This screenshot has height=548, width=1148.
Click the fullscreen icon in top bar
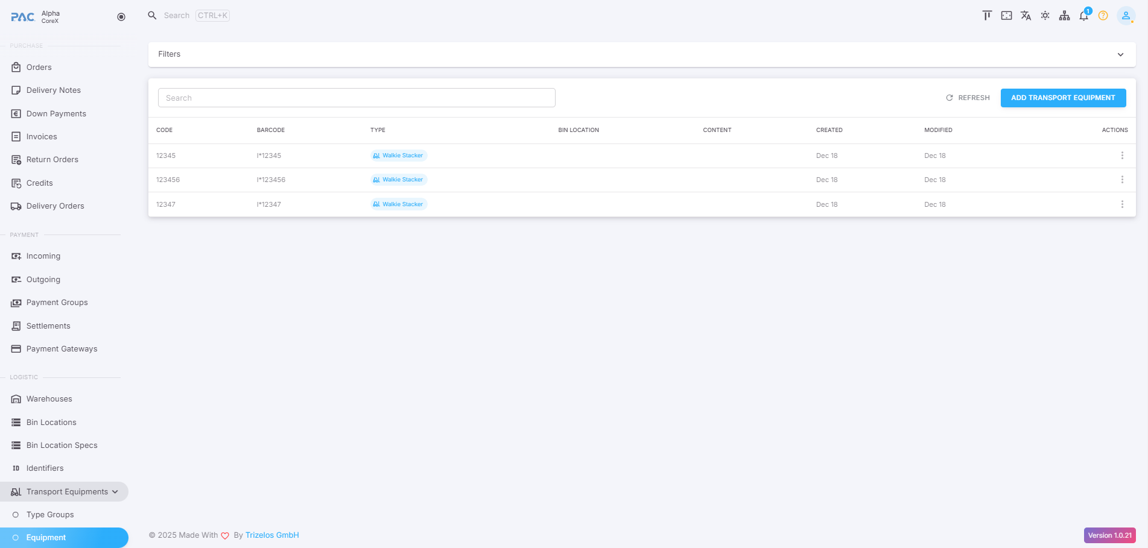[1006, 16]
